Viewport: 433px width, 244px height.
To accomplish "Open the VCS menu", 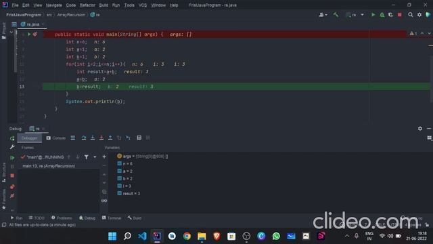I will [x=143, y=5].
